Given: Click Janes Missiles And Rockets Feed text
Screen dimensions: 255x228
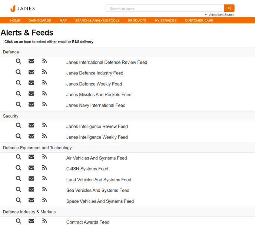Looking at the screenshot, I should click(x=99, y=95).
